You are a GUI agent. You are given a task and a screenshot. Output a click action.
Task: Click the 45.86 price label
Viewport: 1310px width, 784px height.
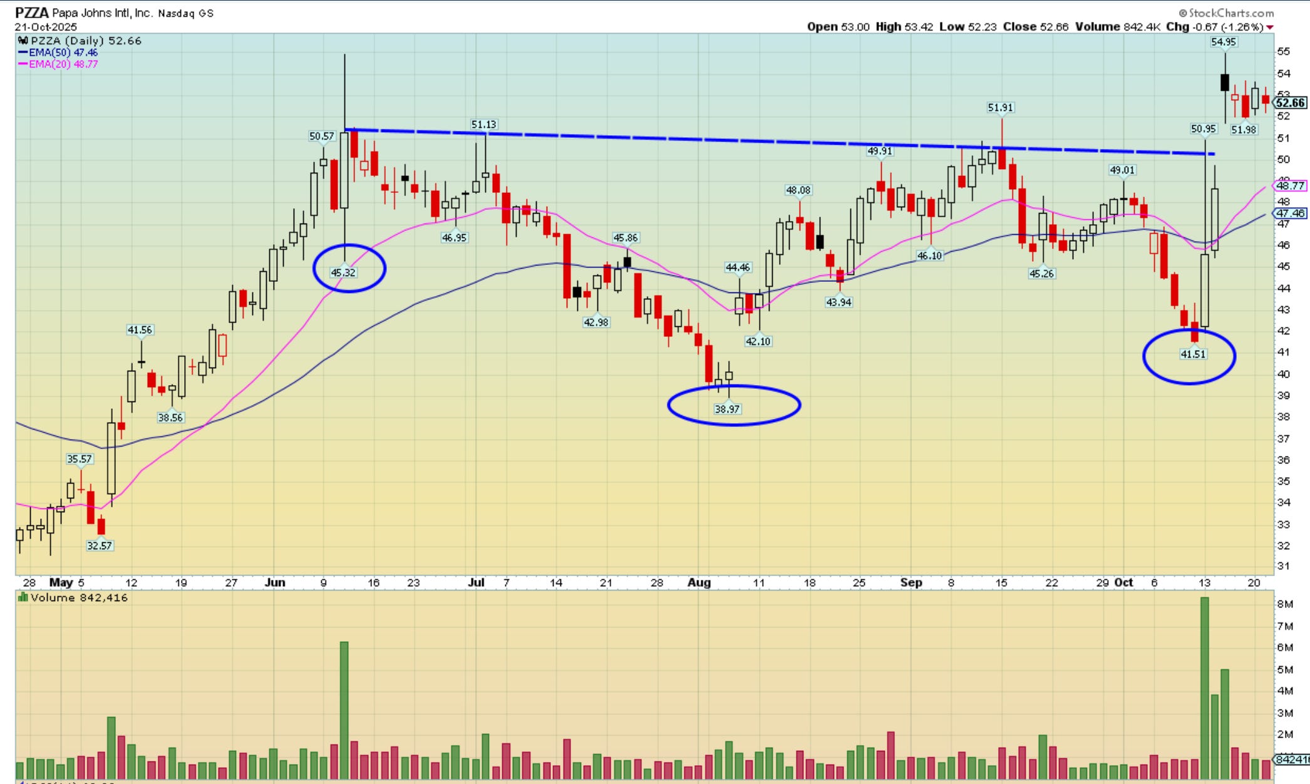626,238
